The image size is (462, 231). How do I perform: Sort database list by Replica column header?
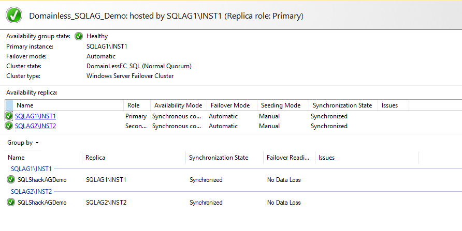96,158
